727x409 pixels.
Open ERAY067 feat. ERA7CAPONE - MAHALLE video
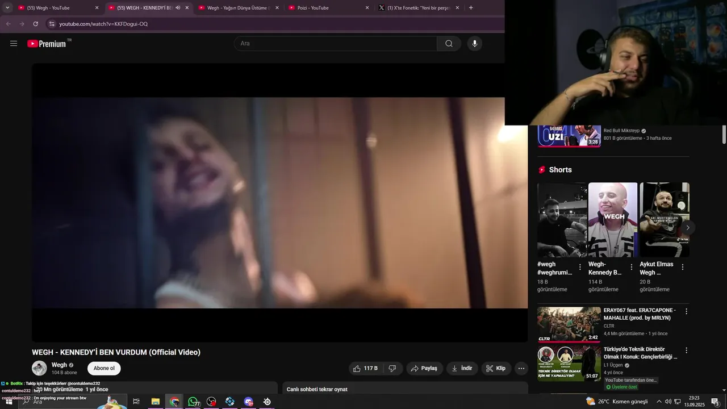(x=640, y=314)
